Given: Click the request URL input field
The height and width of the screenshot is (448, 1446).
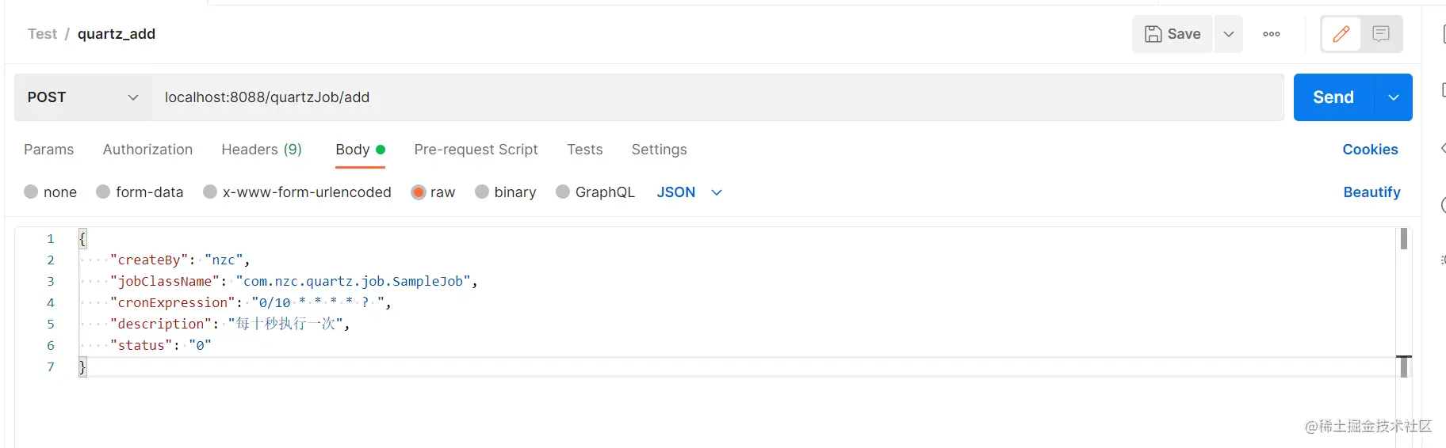Looking at the screenshot, I should pyautogui.click(x=713, y=97).
